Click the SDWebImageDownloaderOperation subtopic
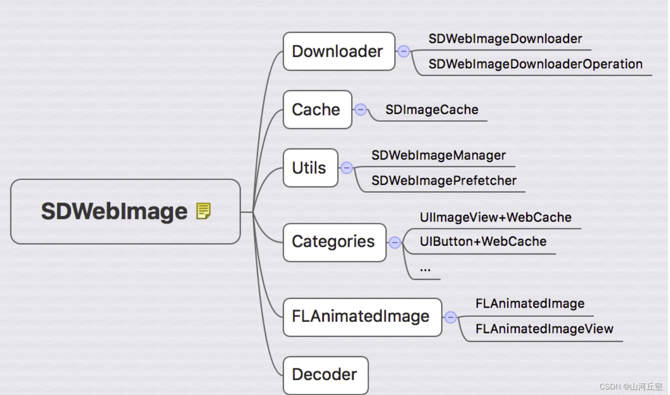This screenshot has height=395, width=670. tap(535, 64)
